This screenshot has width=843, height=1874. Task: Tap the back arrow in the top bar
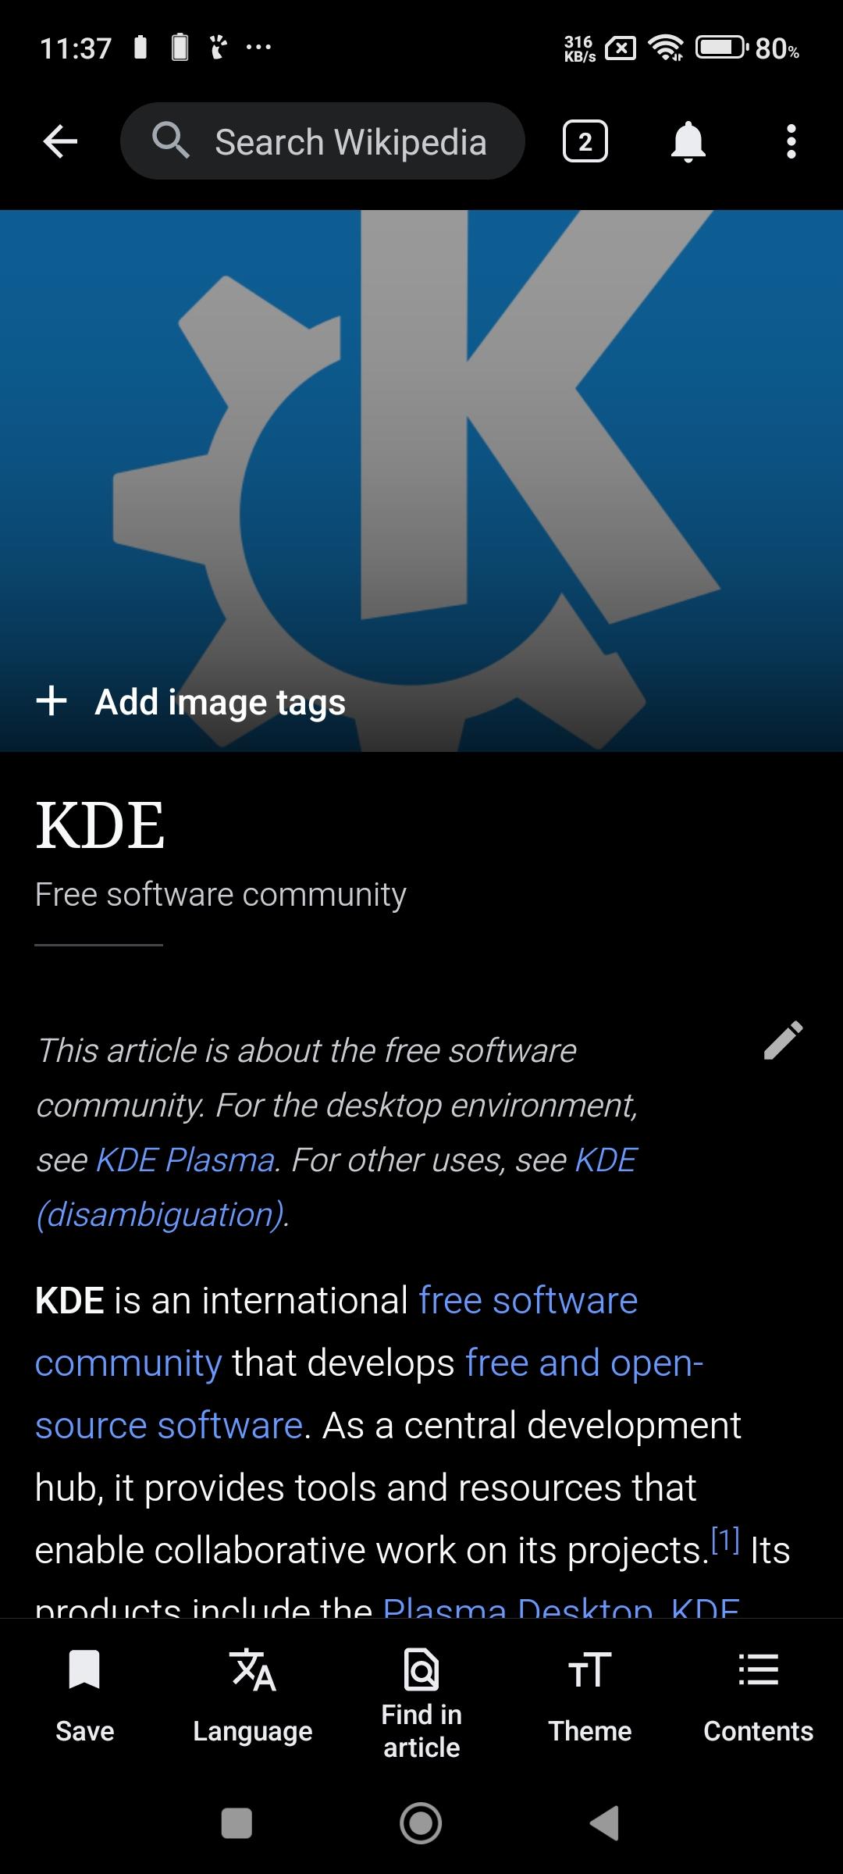coord(60,142)
